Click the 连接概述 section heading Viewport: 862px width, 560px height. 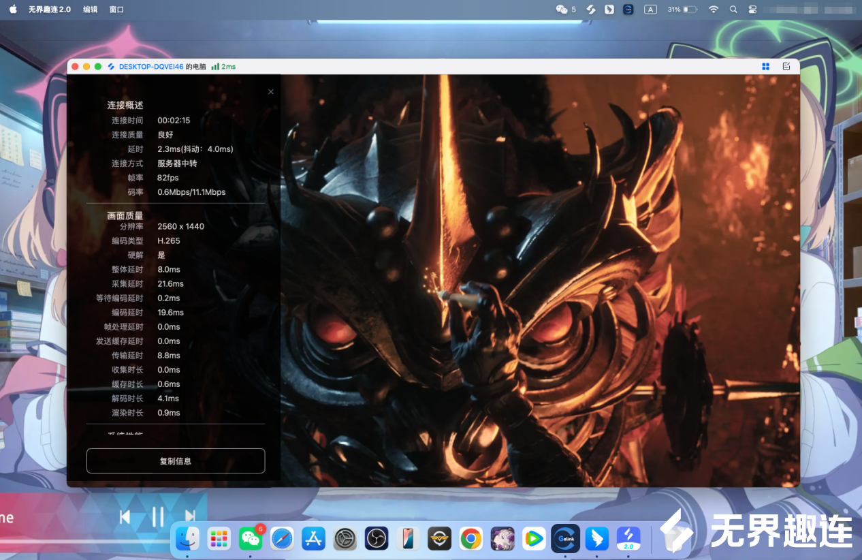point(125,106)
